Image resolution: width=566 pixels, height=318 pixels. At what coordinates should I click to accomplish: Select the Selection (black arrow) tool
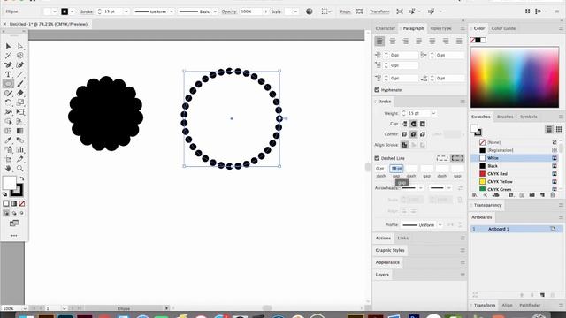pos(8,46)
